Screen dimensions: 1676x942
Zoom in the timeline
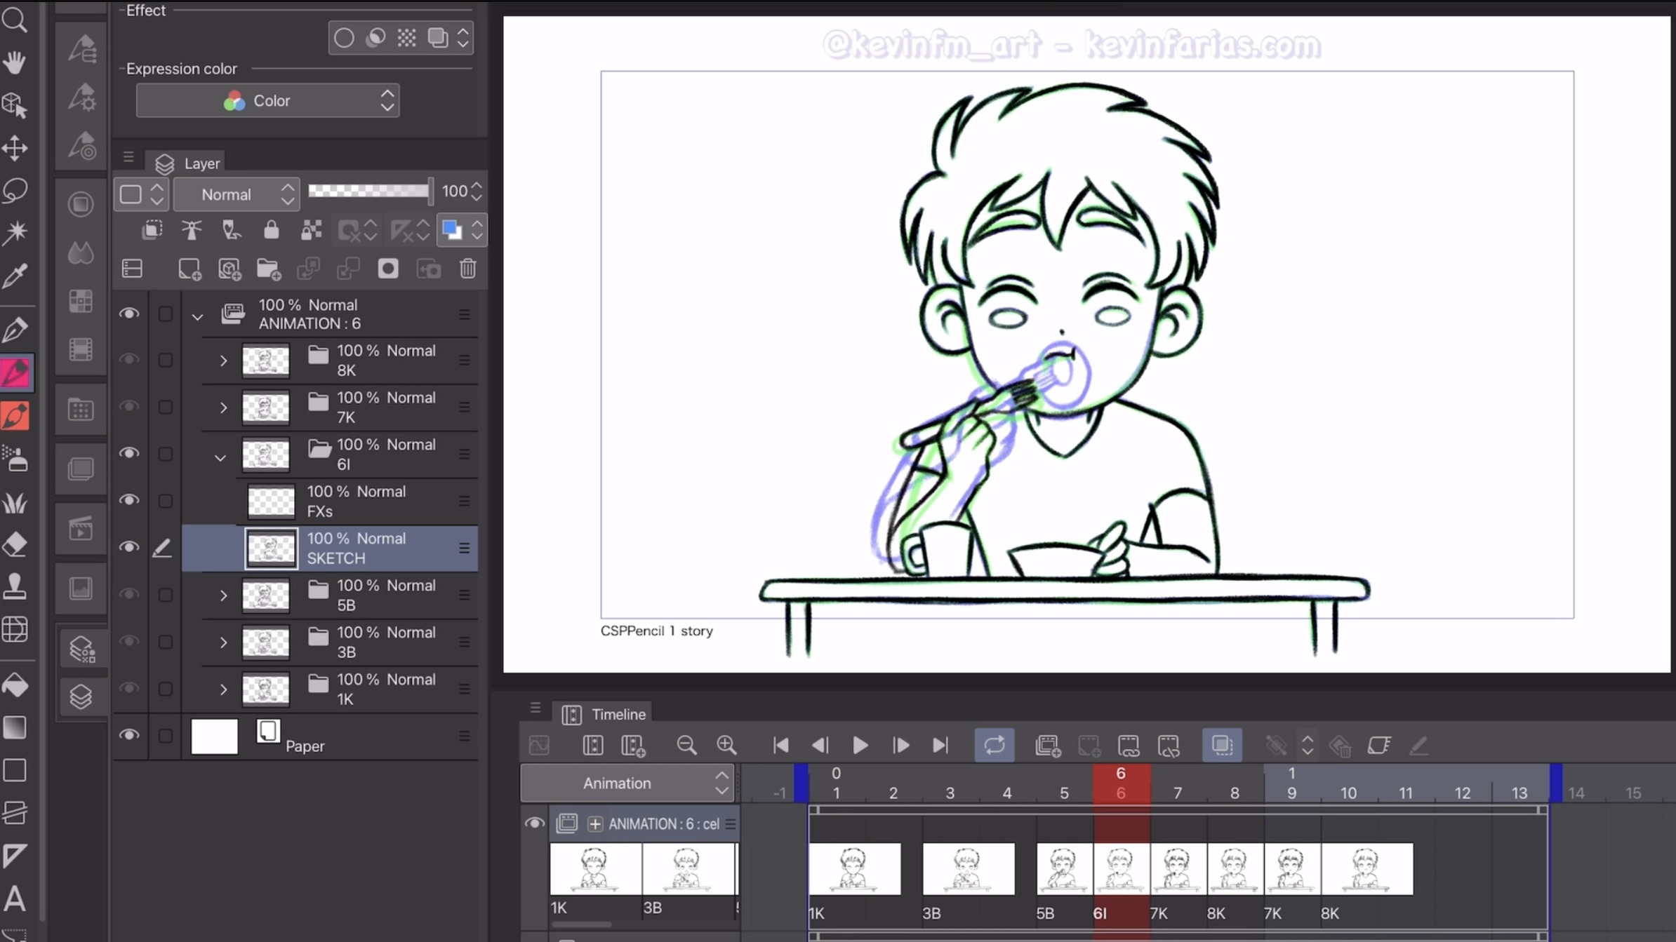click(x=726, y=745)
